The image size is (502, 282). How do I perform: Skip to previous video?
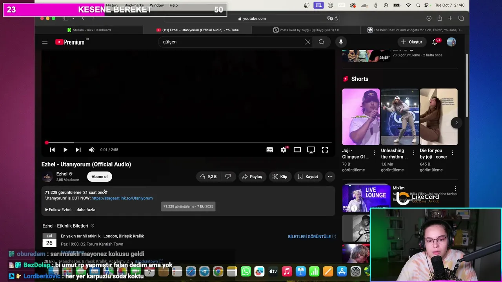click(52, 150)
